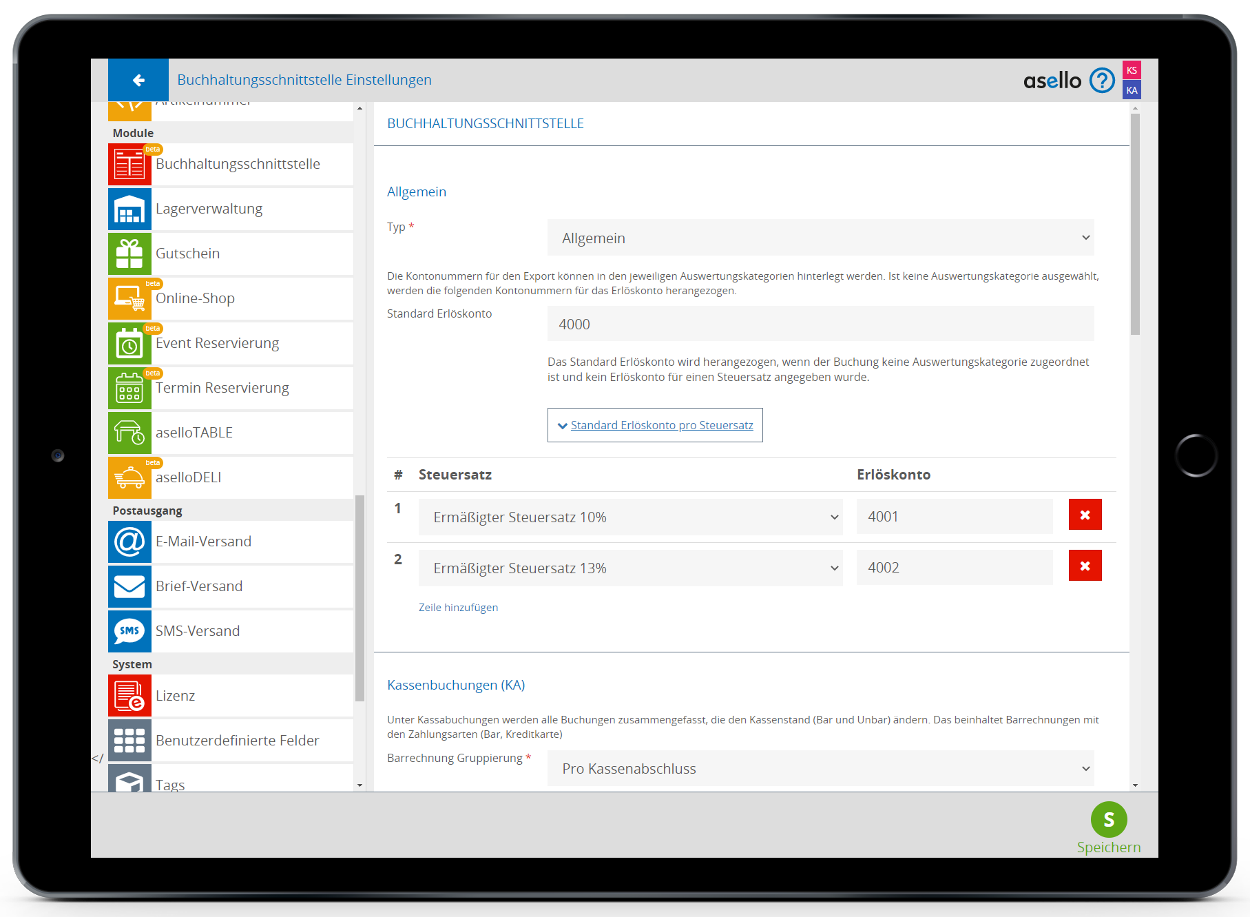Click the Event Reservierung calendar icon
Viewport: 1250px width, 917px height.
click(129, 344)
